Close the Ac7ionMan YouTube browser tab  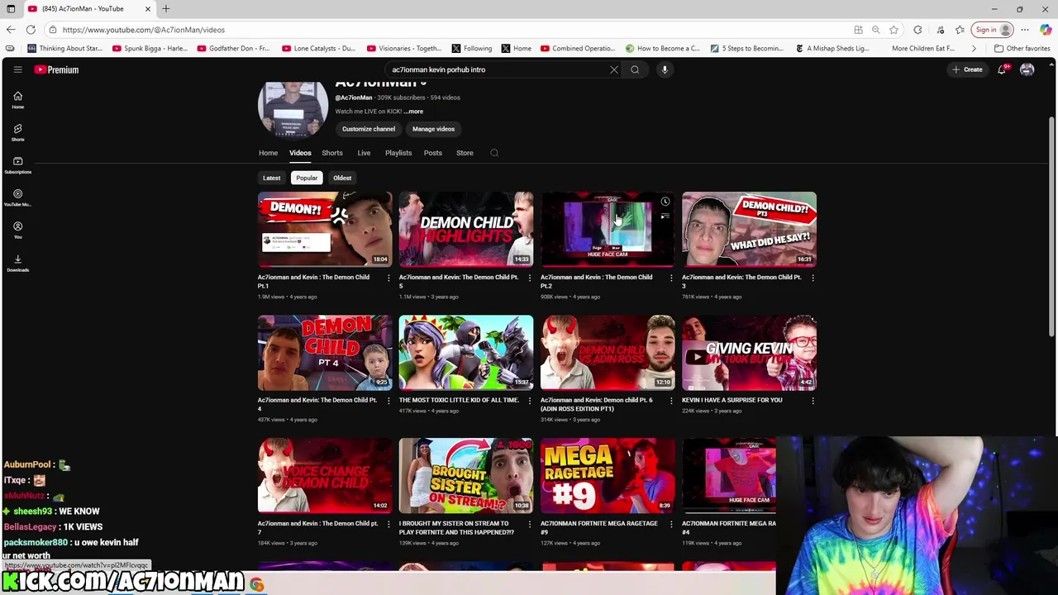[148, 8]
